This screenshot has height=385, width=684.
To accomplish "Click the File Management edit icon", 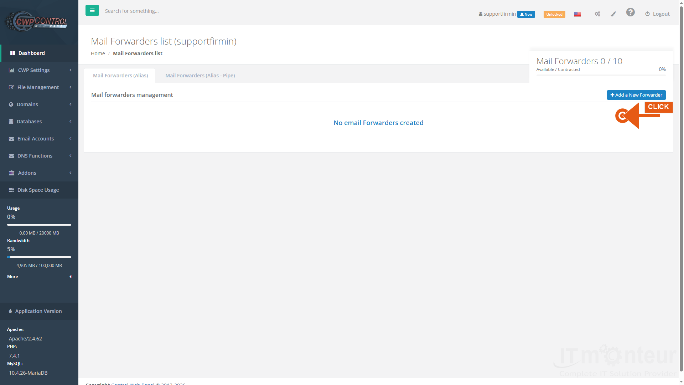I will (11, 87).
